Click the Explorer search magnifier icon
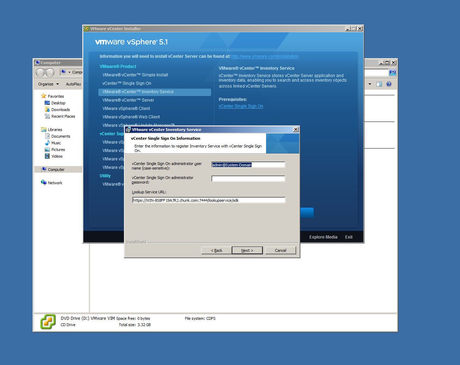Screen dimensions: 460x365 tap(392, 73)
